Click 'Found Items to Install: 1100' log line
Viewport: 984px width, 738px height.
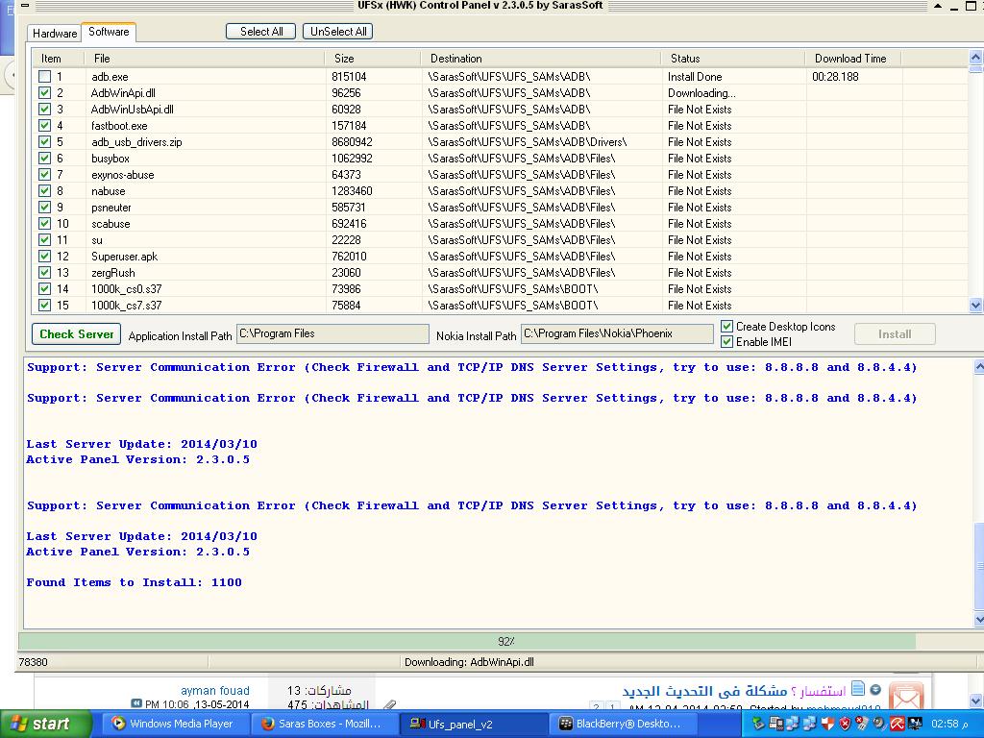(x=134, y=582)
